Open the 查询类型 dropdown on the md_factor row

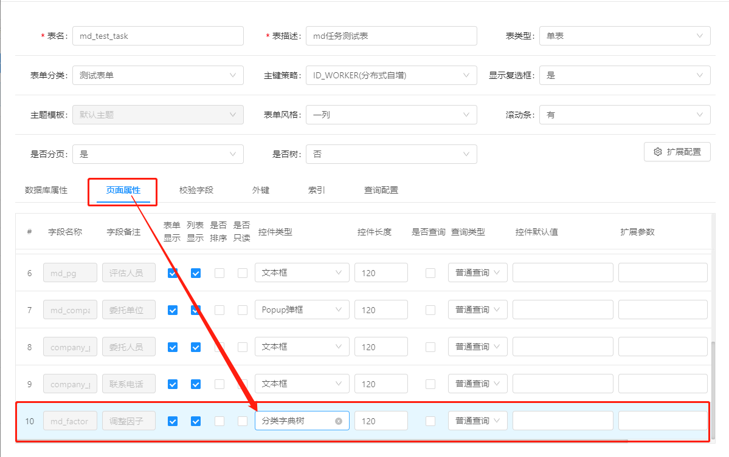(477, 420)
